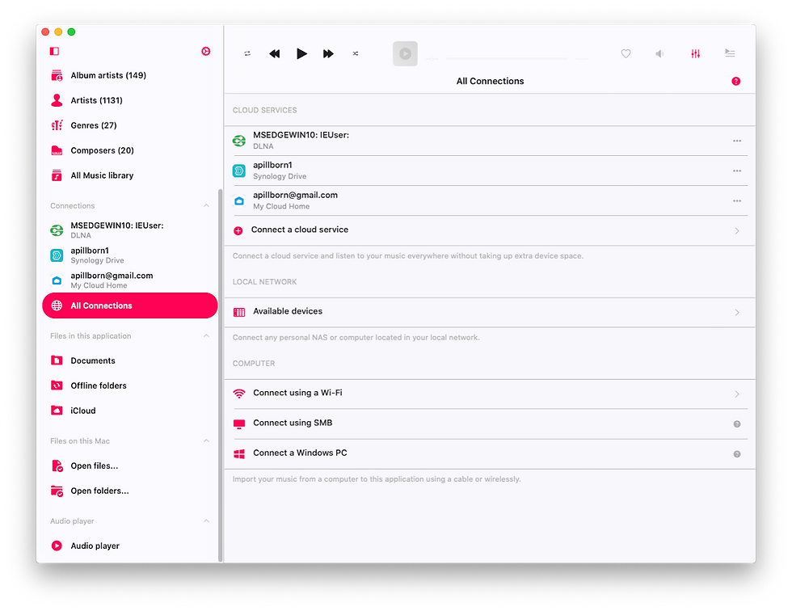Click the green DLNA icon in main list
The image size is (792, 611).
[239, 141]
